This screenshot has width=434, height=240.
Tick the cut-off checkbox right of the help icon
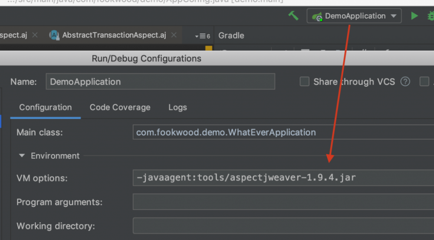424,82
